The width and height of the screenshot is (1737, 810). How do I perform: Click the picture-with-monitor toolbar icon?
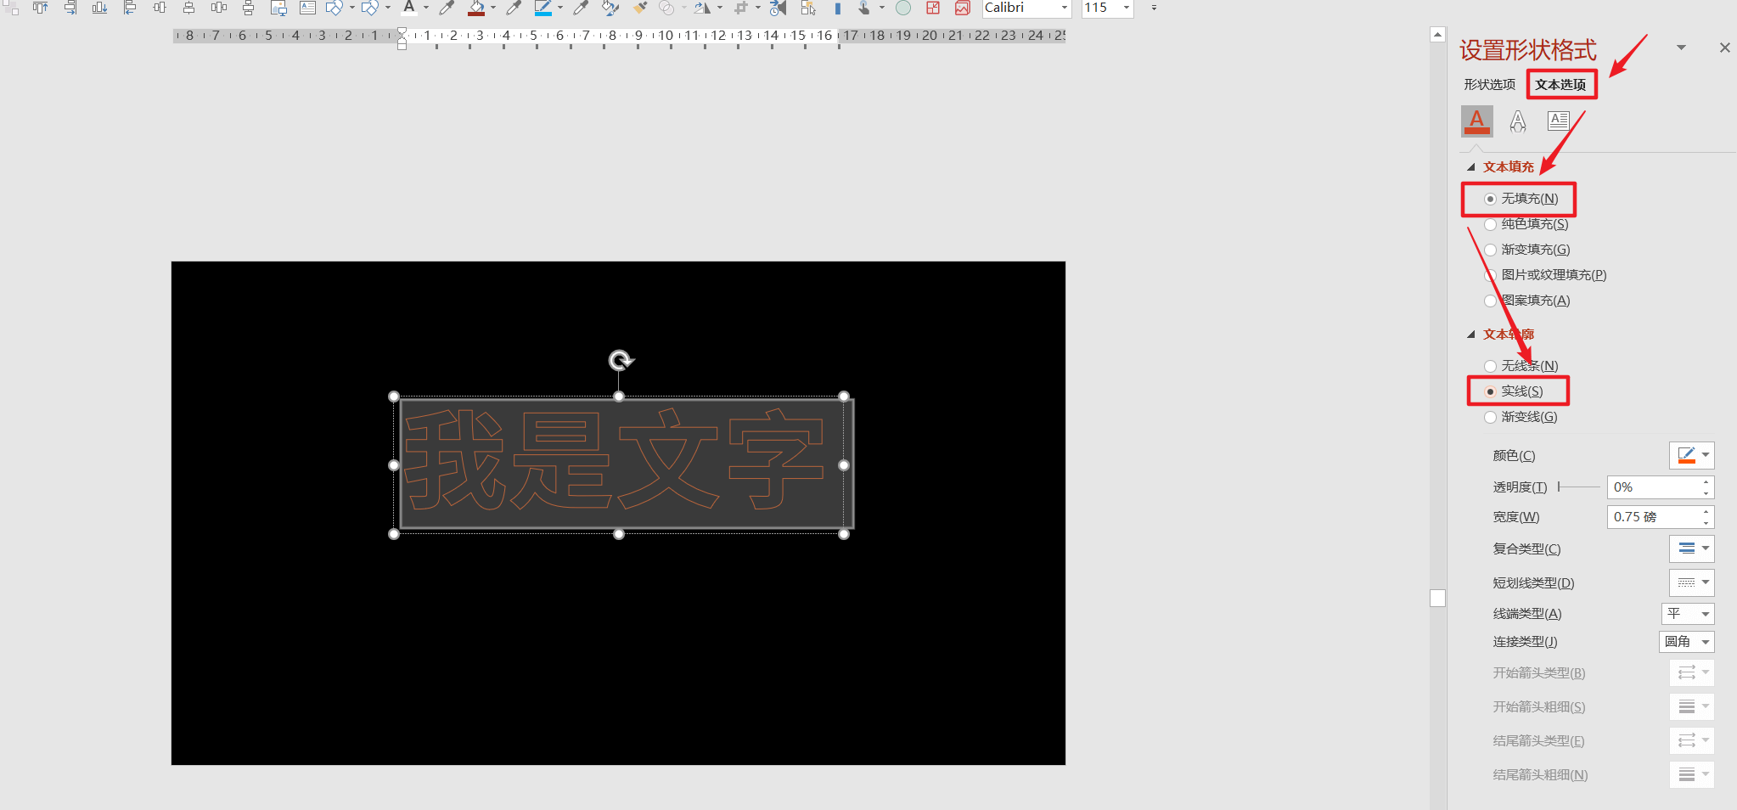[x=278, y=8]
